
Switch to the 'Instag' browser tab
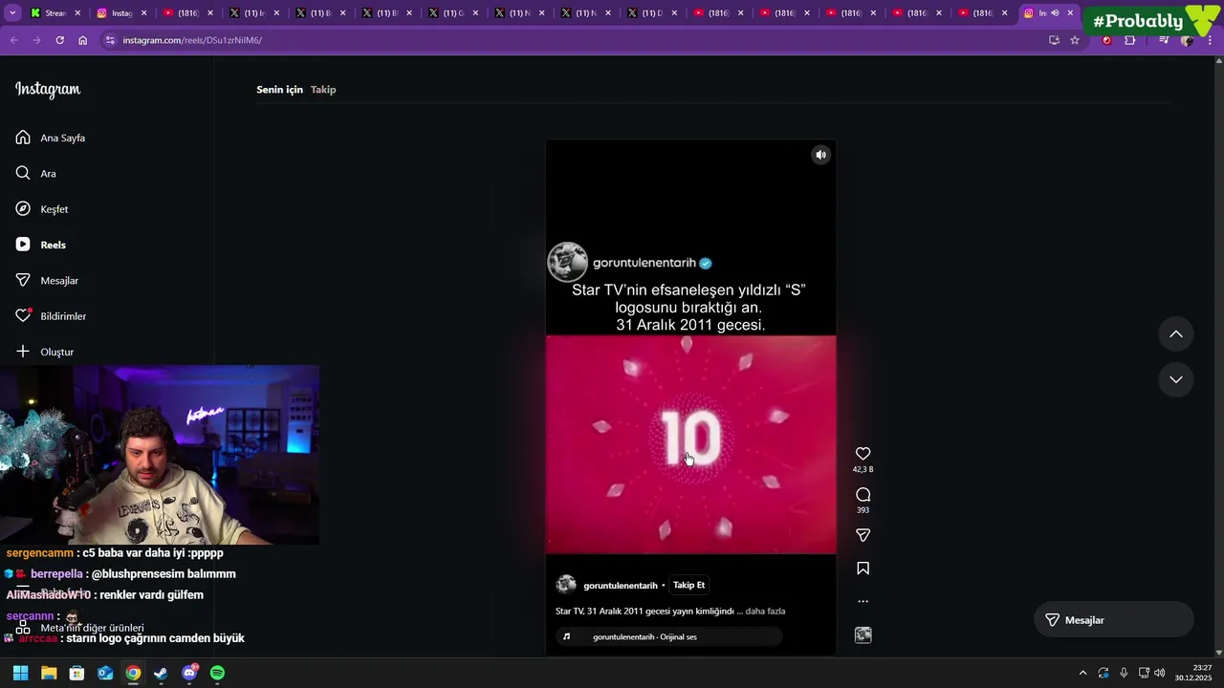122,13
